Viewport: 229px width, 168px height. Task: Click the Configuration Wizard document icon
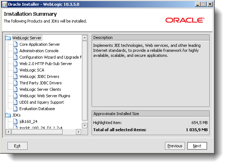(x=15, y=57)
